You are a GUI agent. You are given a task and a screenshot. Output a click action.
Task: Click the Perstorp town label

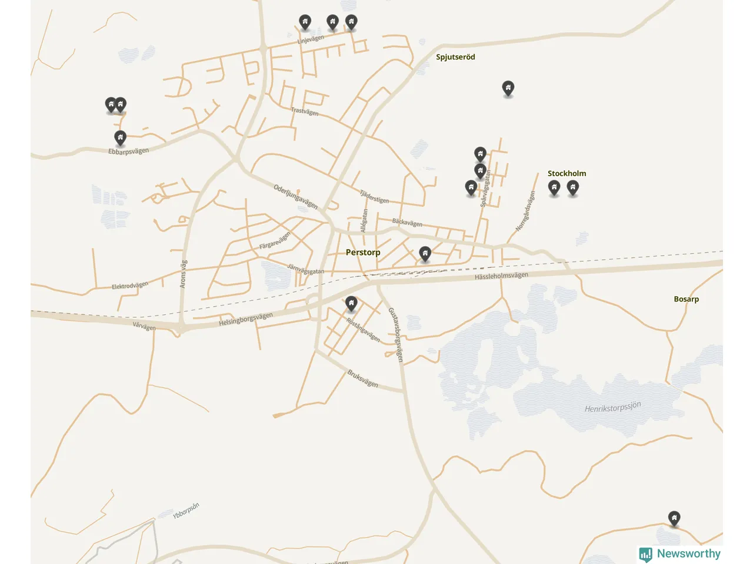pos(363,252)
